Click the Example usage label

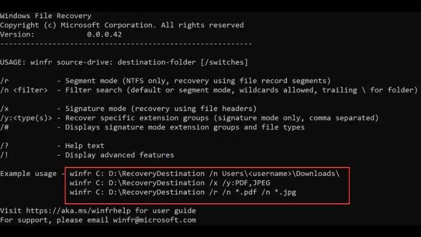tap(28, 174)
